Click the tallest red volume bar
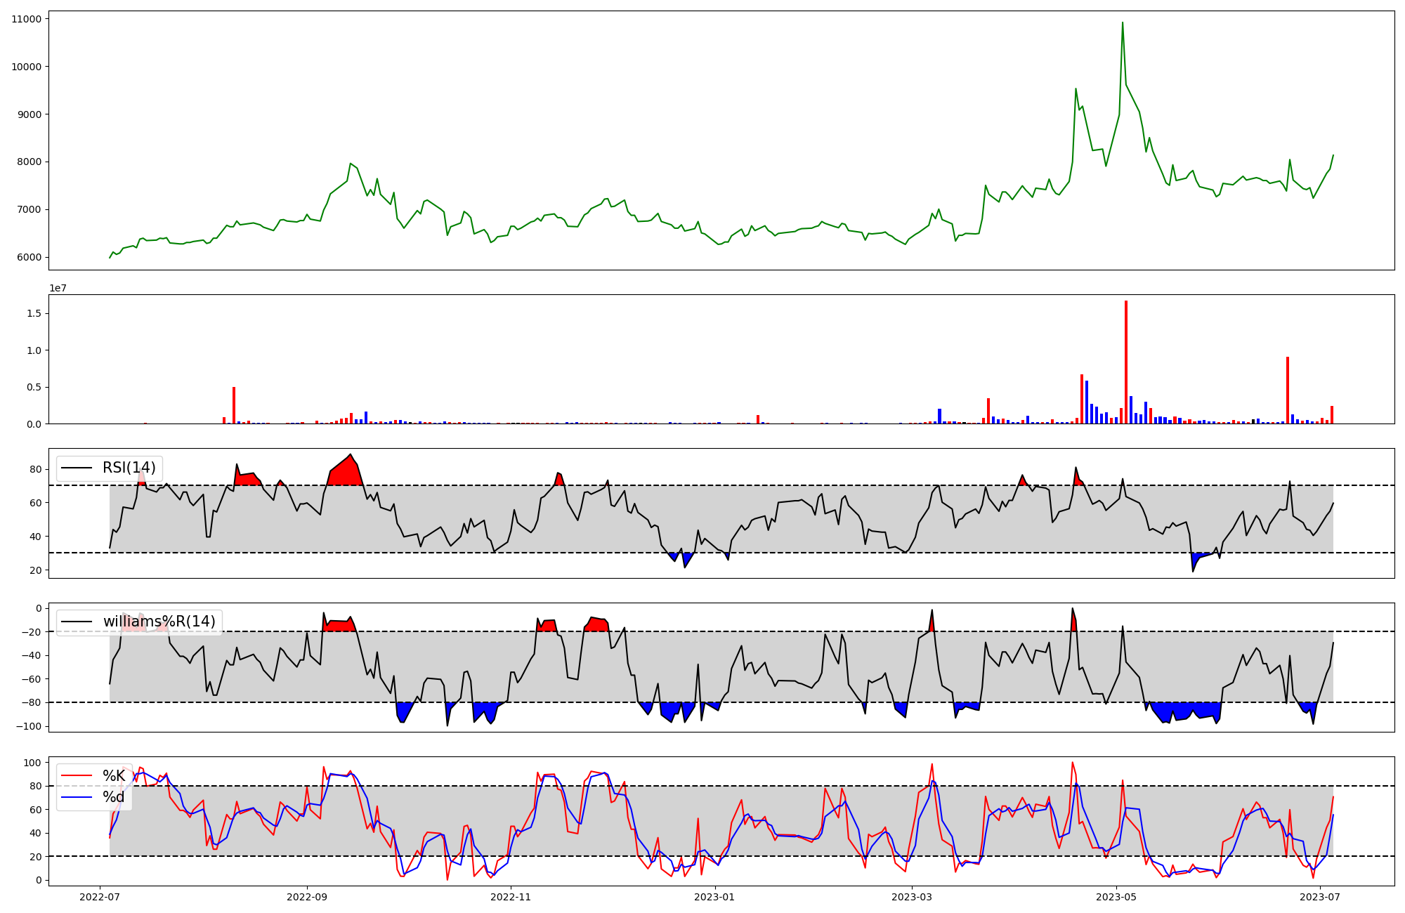 coord(1126,362)
